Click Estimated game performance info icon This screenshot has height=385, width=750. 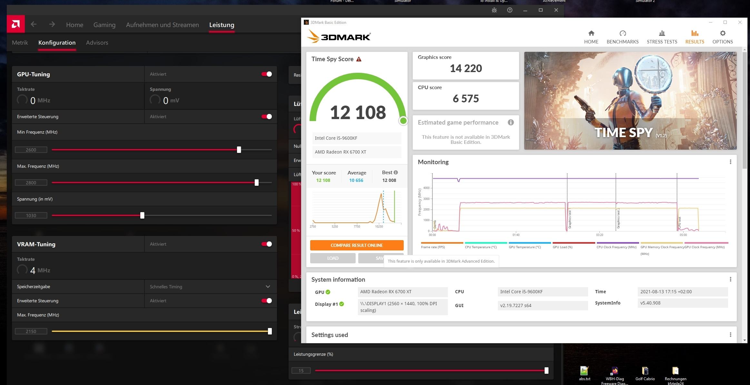[511, 122]
